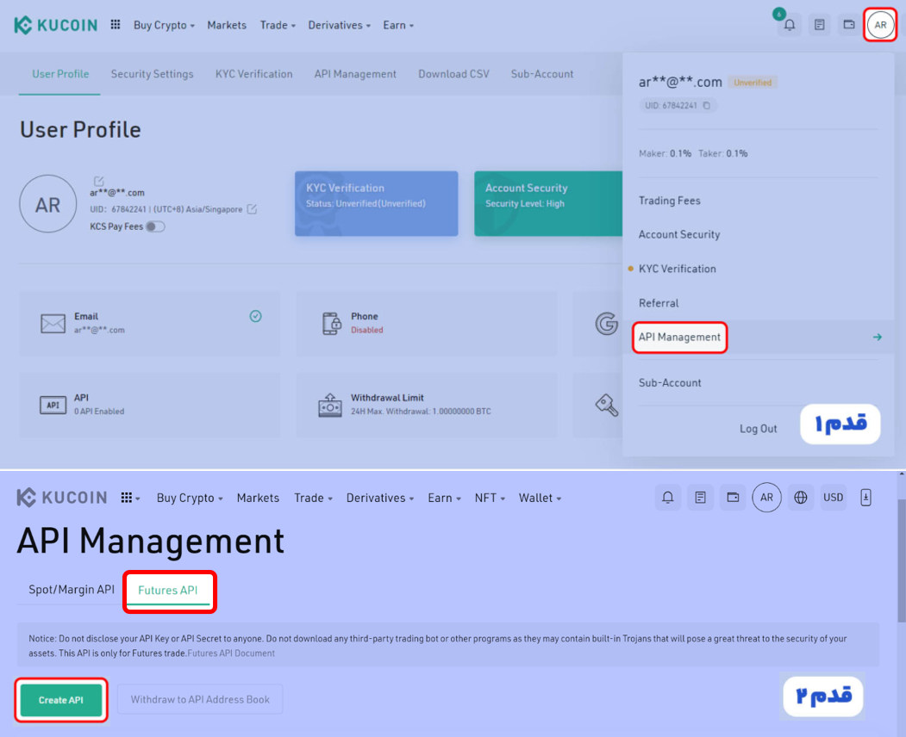The image size is (906, 737).
Task: Open the Sub-Account tab in the profile tab bar
Action: (x=542, y=74)
